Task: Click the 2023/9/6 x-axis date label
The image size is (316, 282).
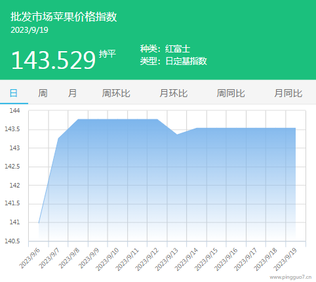Action: 30,258
